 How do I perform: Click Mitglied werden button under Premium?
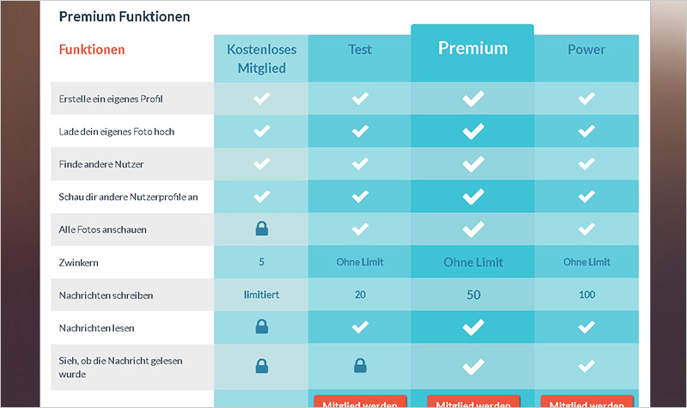[x=473, y=401]
